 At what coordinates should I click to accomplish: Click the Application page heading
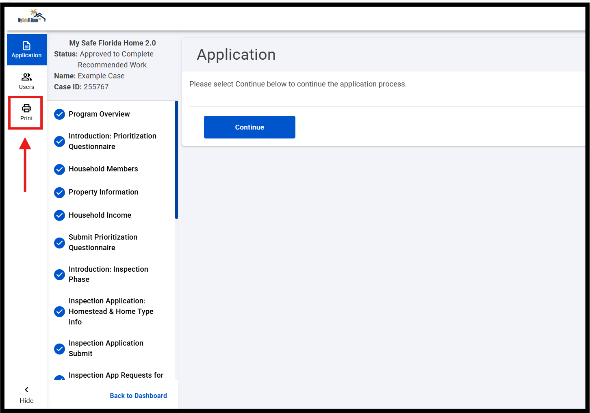click(x=236, y=54)
